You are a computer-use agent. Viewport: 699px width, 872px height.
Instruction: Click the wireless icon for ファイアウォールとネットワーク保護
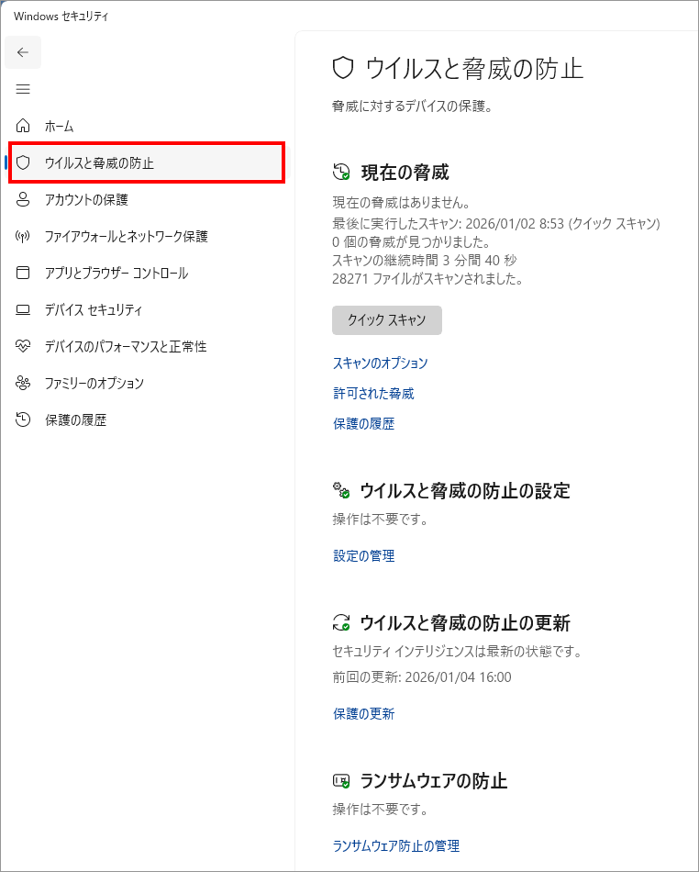[24, 236]
